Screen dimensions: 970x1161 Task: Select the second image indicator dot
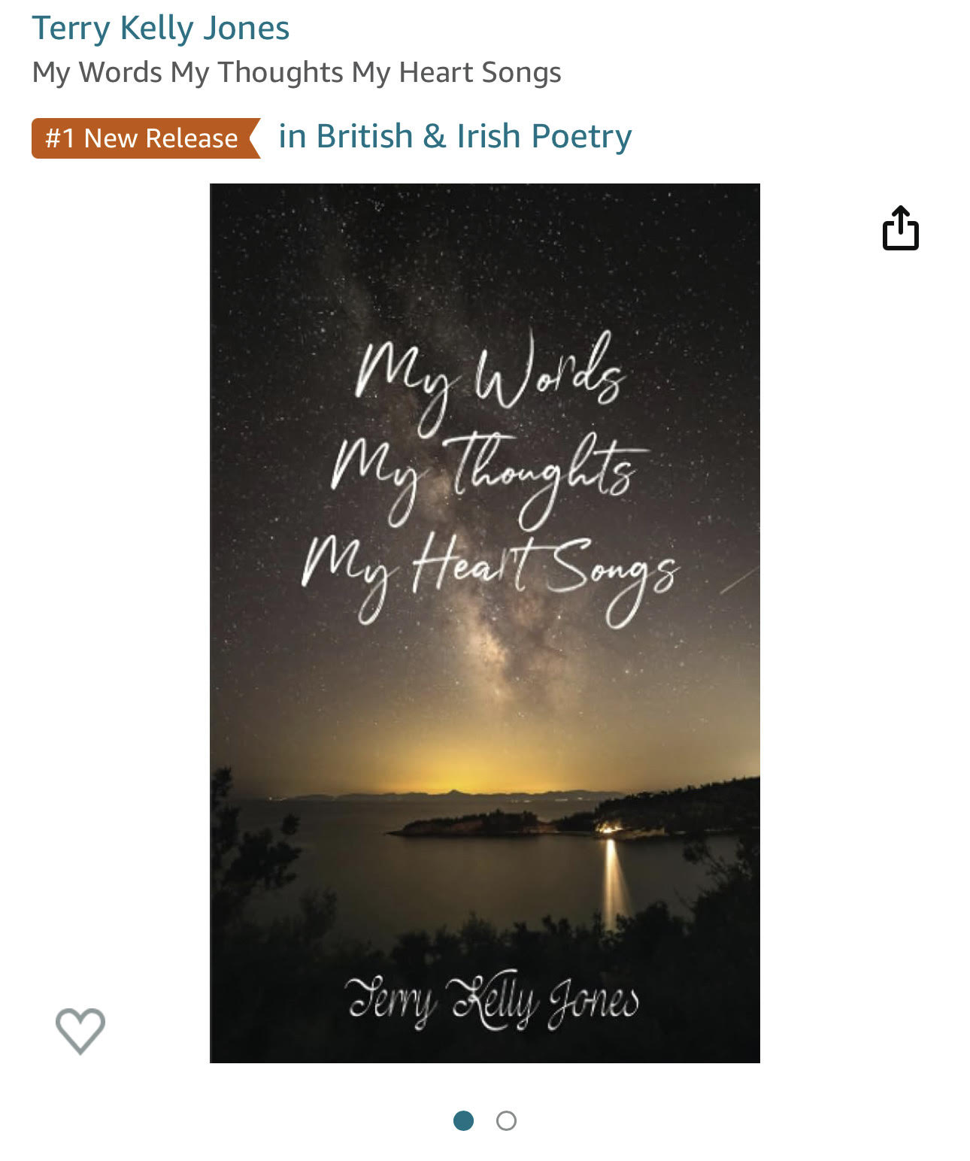[x=506, y=1120]
